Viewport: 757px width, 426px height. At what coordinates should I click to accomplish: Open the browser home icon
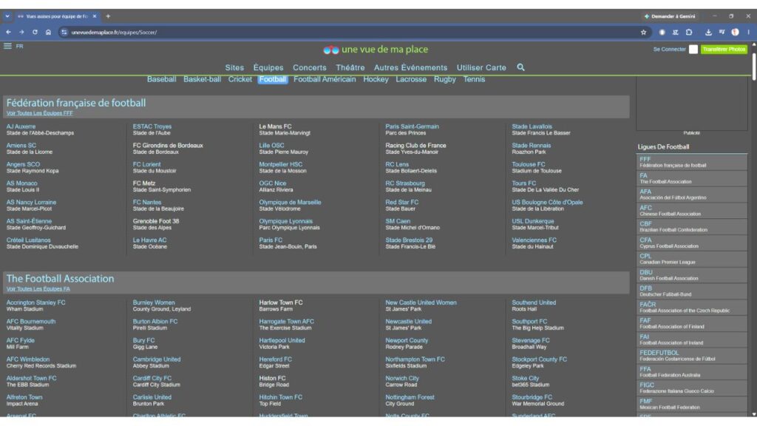point(48,33)
